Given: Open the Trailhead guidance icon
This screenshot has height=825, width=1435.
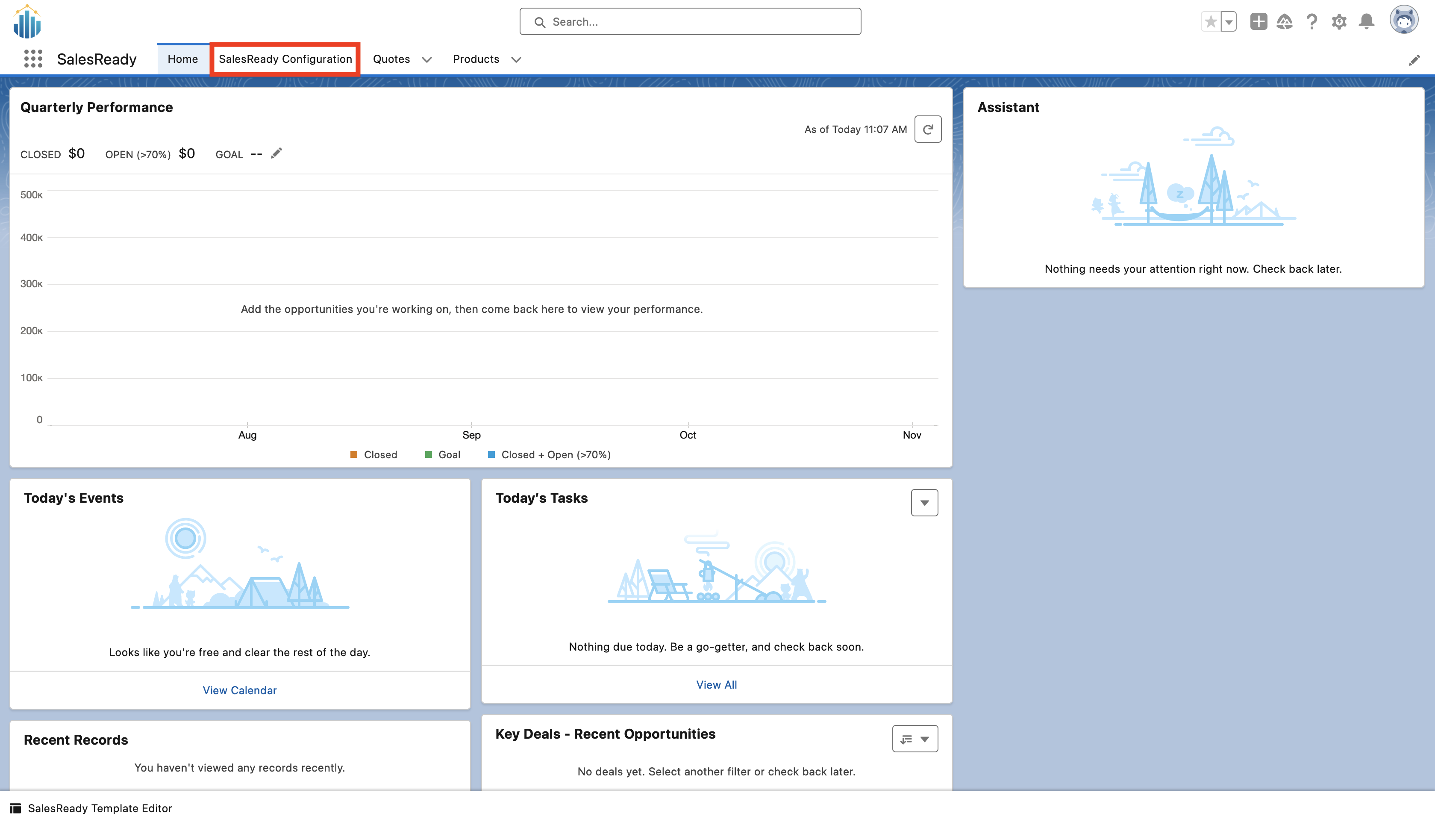Looking at the screenshot, I should [1285, 22].
